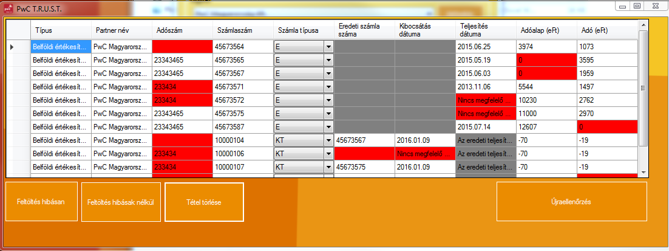The width and height of the screenshot is (669, 251).
Task: Click the Számla típusa column header
Action: coord(304,30)
